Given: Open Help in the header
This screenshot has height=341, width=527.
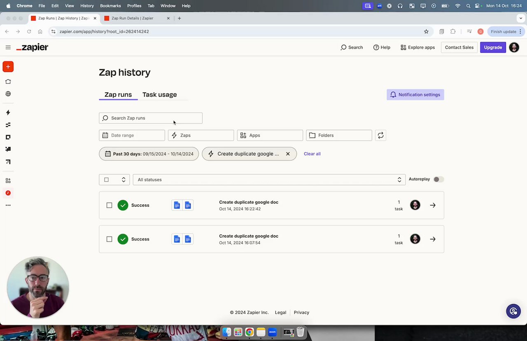Looking at the screenshot, I should click(x=382, y=47).
